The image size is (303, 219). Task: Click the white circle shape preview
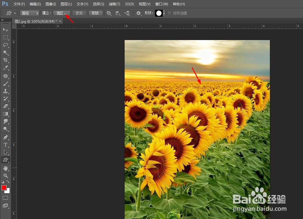(x=159, y=13)
